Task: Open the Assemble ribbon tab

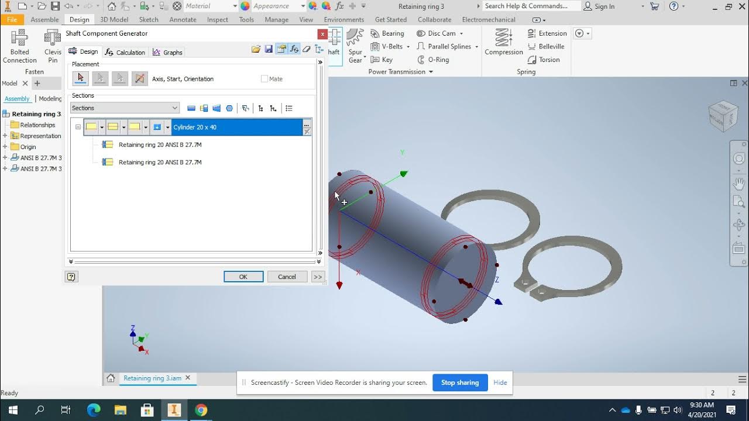Action: [44, 19]
